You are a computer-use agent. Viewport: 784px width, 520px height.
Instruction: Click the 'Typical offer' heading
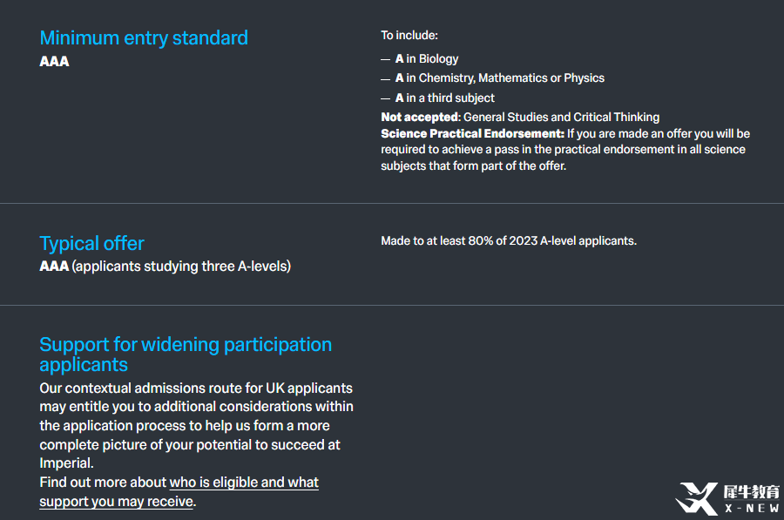pyautogui.click(x=91, y=244)
